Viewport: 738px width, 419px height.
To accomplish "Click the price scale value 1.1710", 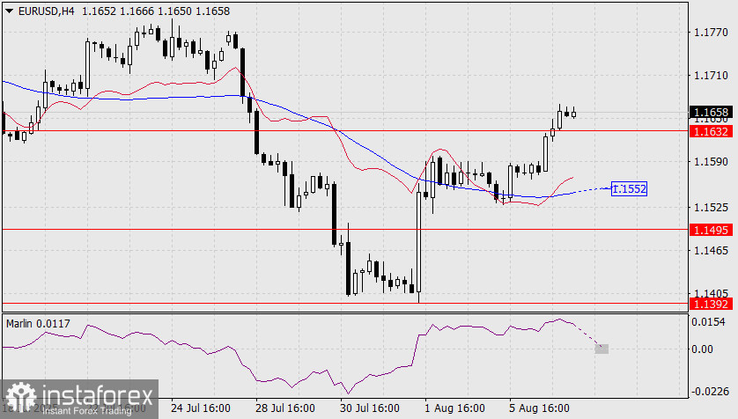I will pyautogui.click(x=712, y=75).
